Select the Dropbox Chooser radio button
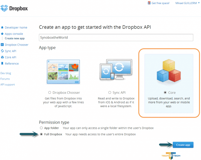Image resolution: width=201 pixels, height=160 pixels. 50,92
